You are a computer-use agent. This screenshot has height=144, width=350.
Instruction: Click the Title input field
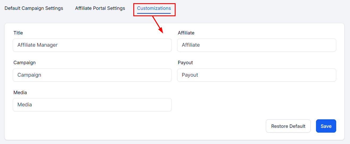[x=92, y=45]
